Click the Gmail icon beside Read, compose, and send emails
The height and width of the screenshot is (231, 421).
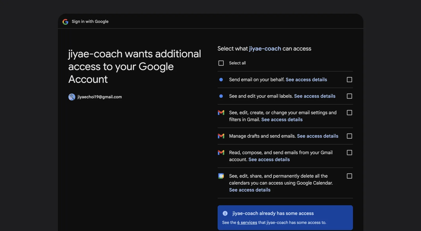[x=221, y=153]
